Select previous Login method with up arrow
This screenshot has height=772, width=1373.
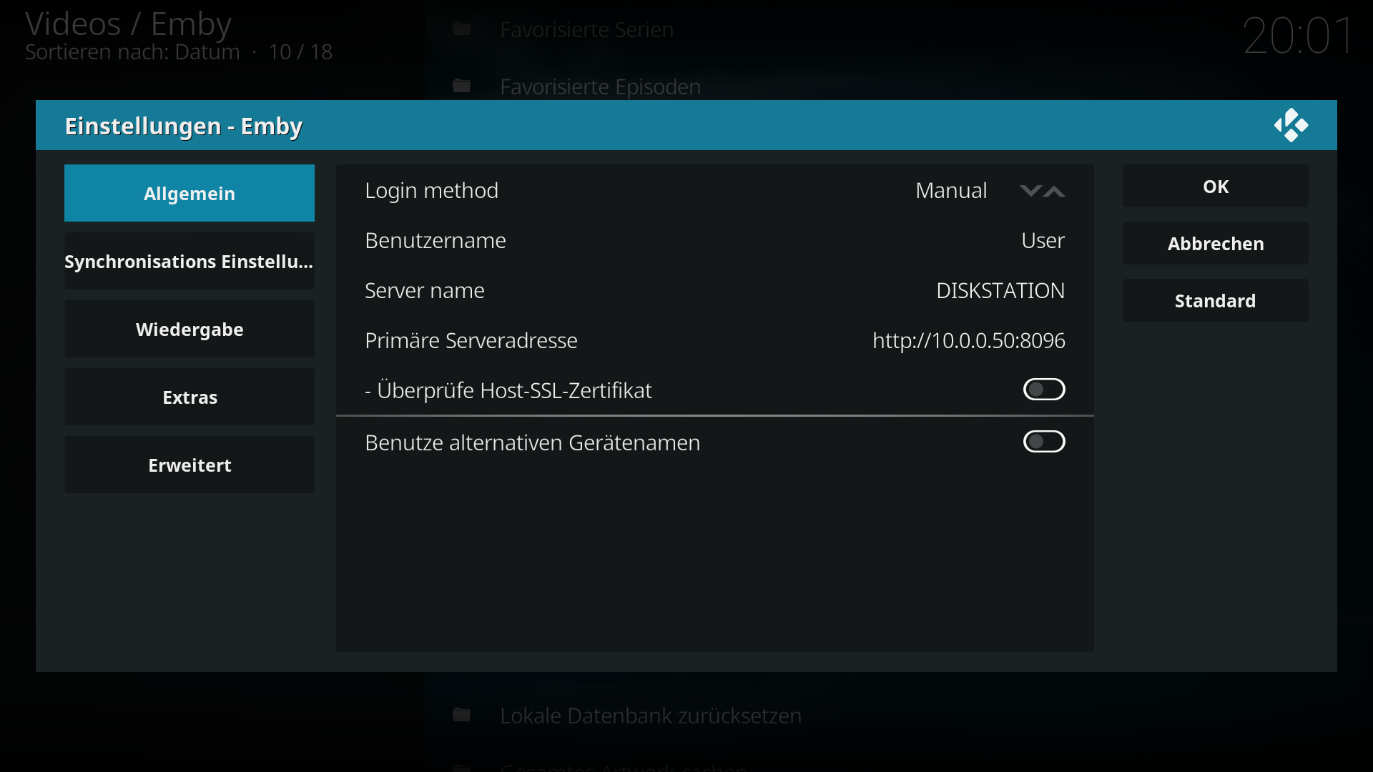click(1054, 191)
